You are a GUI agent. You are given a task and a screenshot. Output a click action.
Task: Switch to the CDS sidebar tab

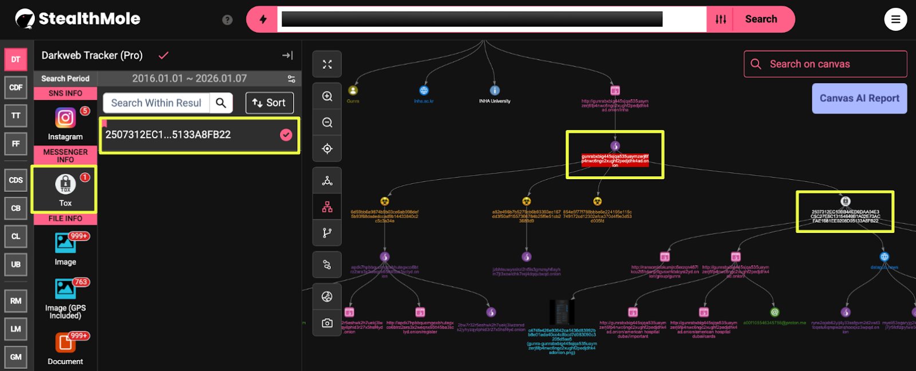coord(15,180)
